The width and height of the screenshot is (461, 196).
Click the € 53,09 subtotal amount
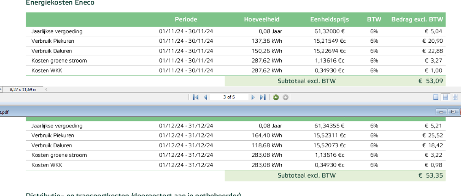431,81
